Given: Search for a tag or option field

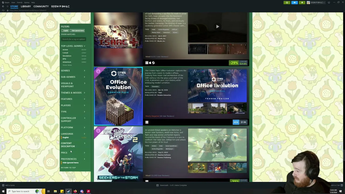Looking at the screenshot, I should pos(73,39).
